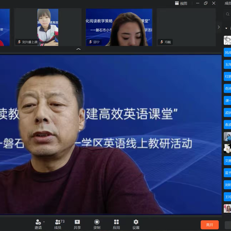
Task: Select 邱宁 participant video tile
Action: [x=119, y=27]
